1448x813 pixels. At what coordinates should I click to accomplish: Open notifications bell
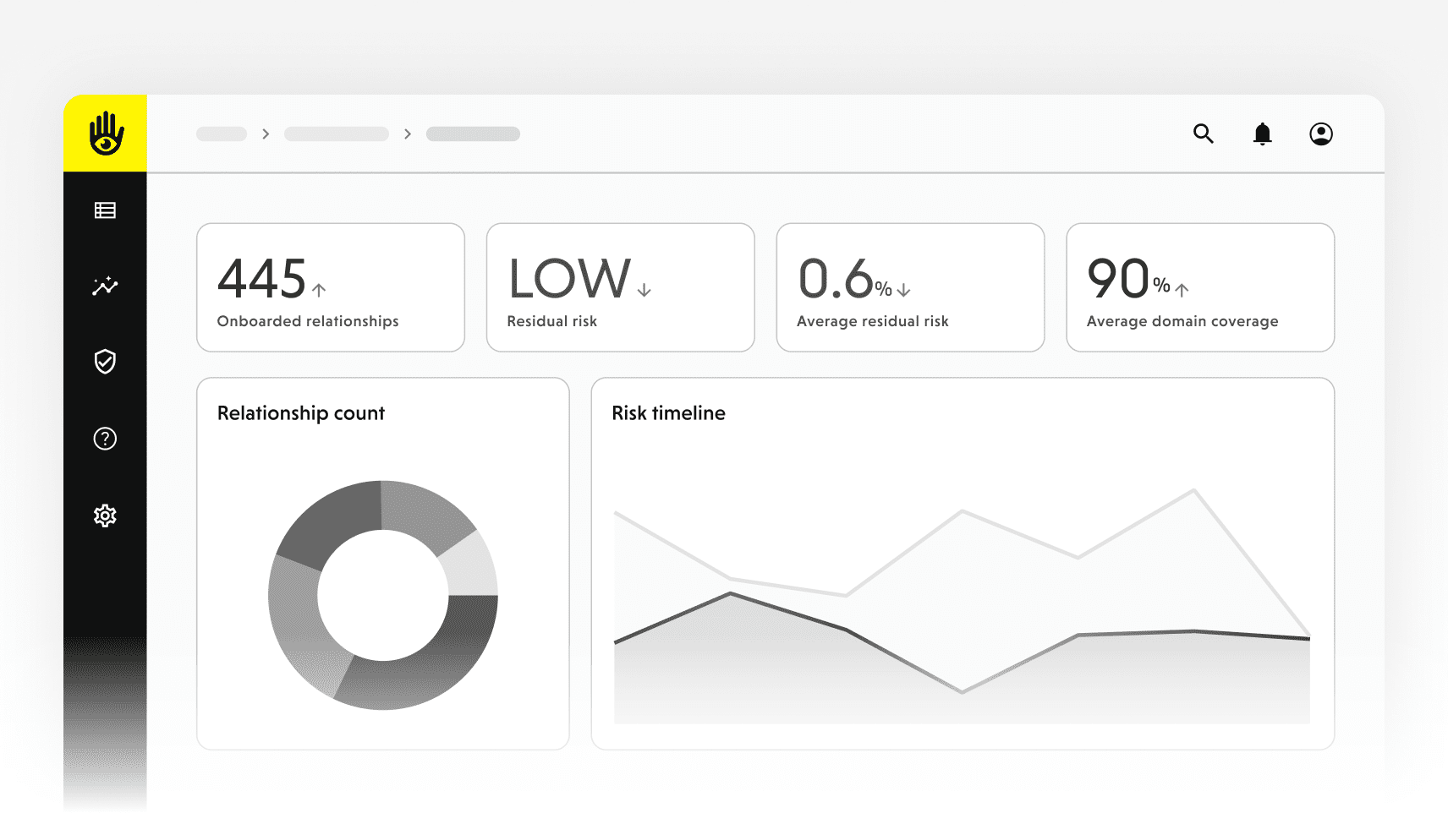tap(1262, 134)
